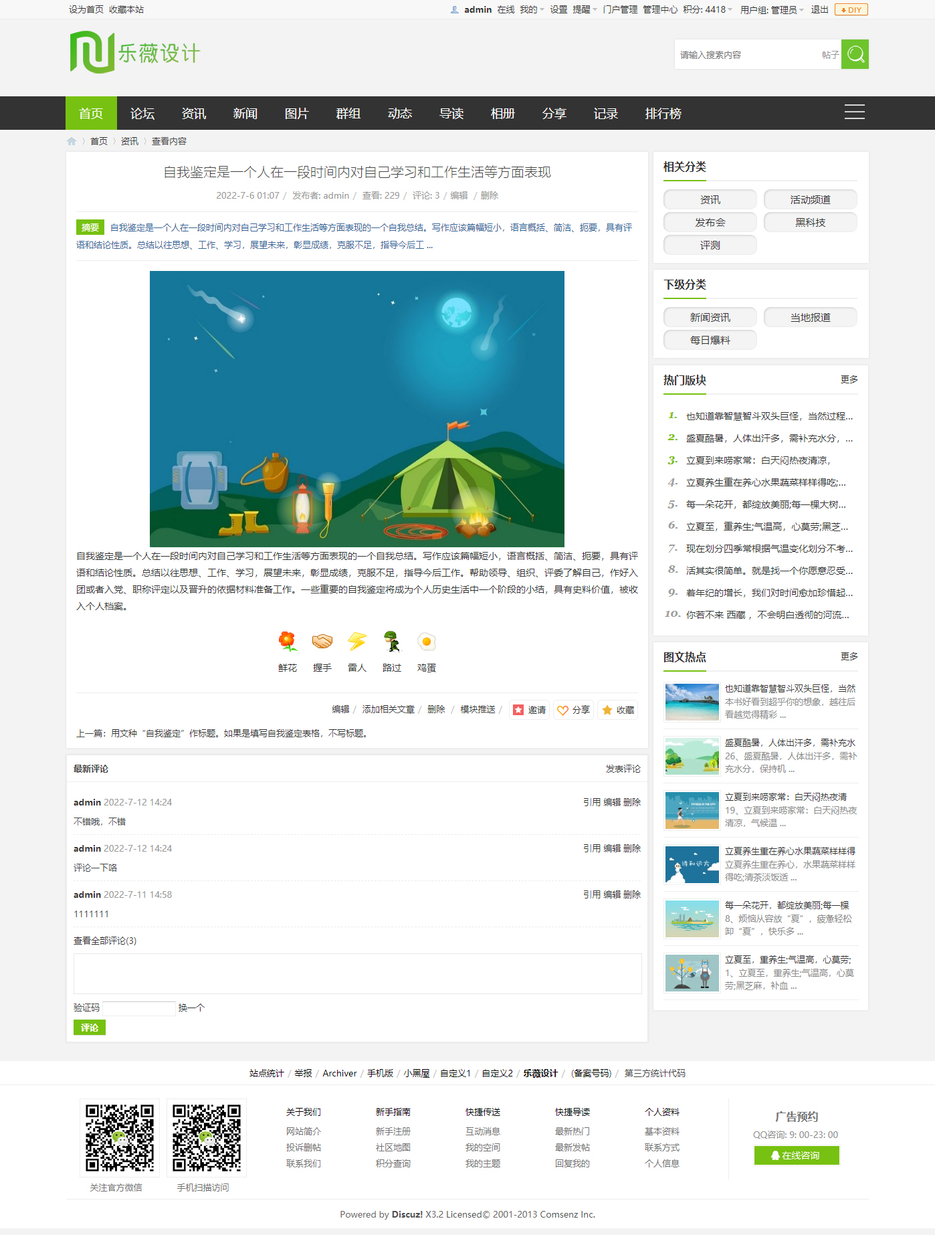The width and height of the screenshot is (935, 1235).
Task: Click into the comment text area
Action: (x=357, y=973)
